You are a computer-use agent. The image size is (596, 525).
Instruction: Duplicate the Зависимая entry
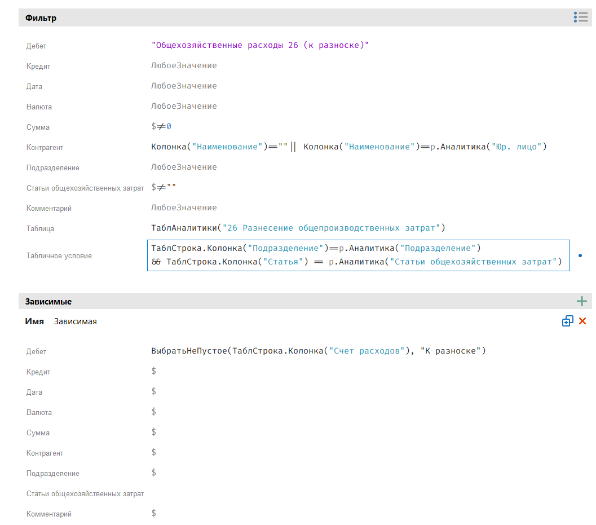(567, 321)
